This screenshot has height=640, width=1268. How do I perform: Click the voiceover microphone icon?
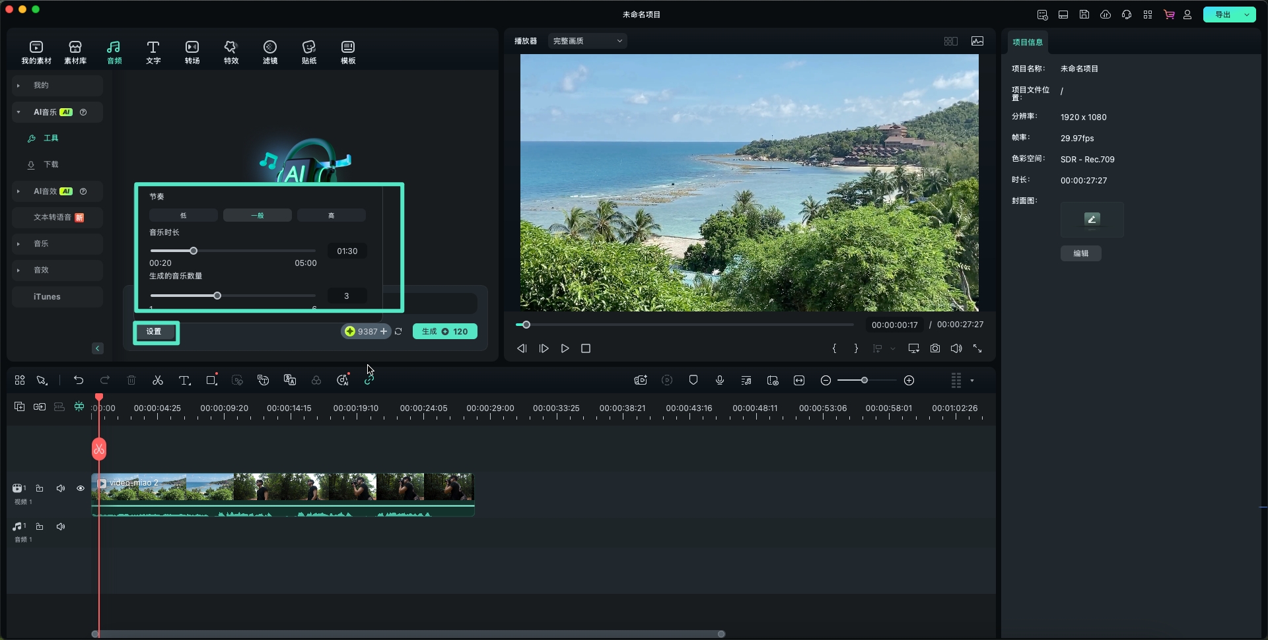coord(720,380)
